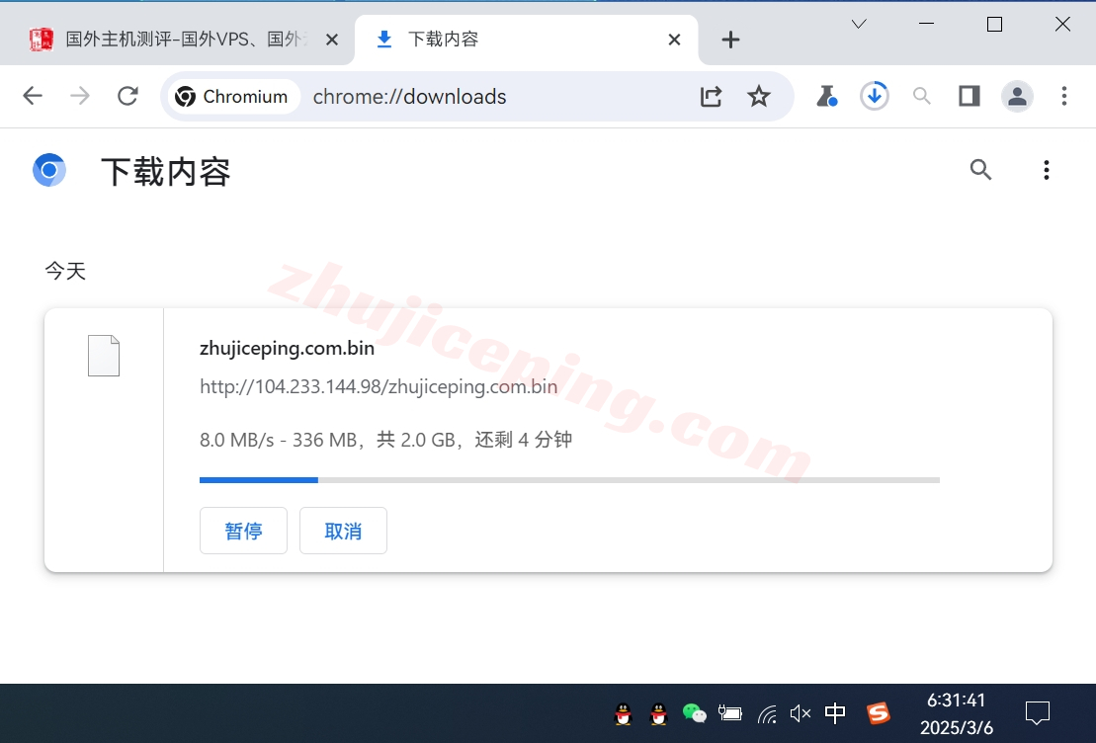The height and width of the screenshot is (743, 1096).
Task: Close the 下载内容 tab
Action: point(675,40)
